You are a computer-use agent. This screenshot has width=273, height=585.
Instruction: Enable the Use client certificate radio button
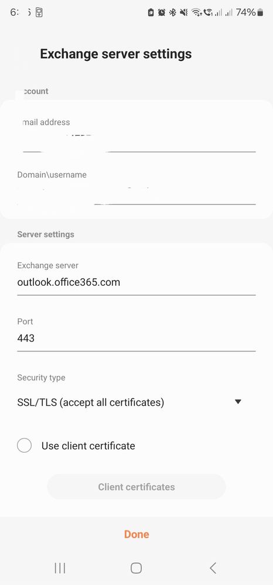(x=24, y=446)
